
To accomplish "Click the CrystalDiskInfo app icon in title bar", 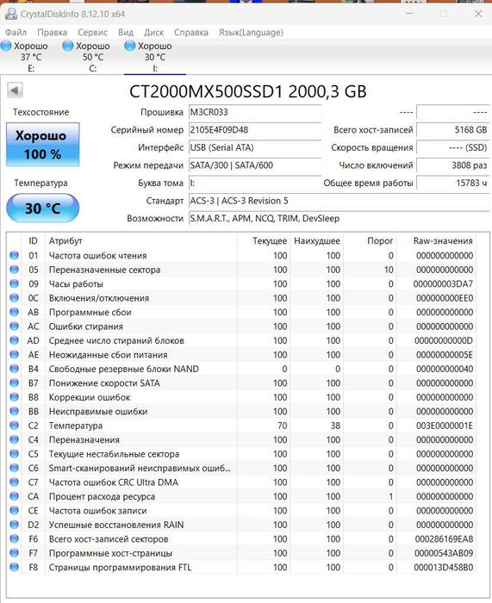I will point(11,14).
